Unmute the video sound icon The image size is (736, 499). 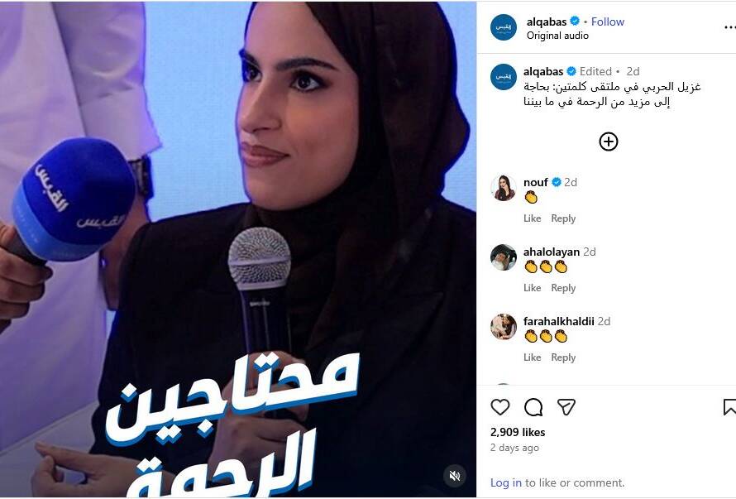pyautogui.click(x=454, y=476)
